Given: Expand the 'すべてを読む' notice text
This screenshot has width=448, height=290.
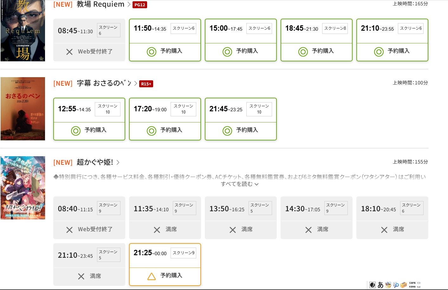Looking at the screenshot, I should [x=240, y=184].
